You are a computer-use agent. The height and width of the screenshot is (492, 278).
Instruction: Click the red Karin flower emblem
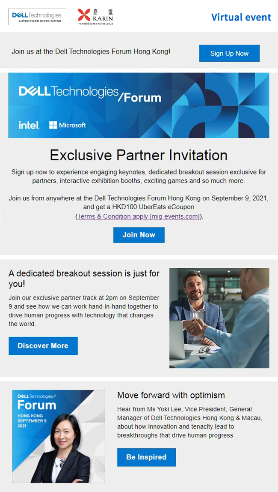[84, 15]
